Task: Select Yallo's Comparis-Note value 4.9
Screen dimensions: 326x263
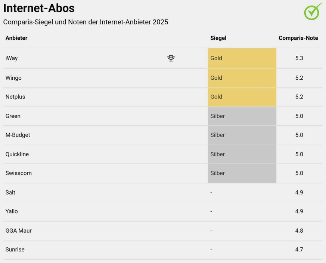Action: [x=299, y=211]
